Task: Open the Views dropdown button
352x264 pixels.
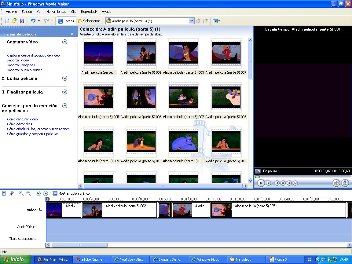Action: [x=216, y=21]
